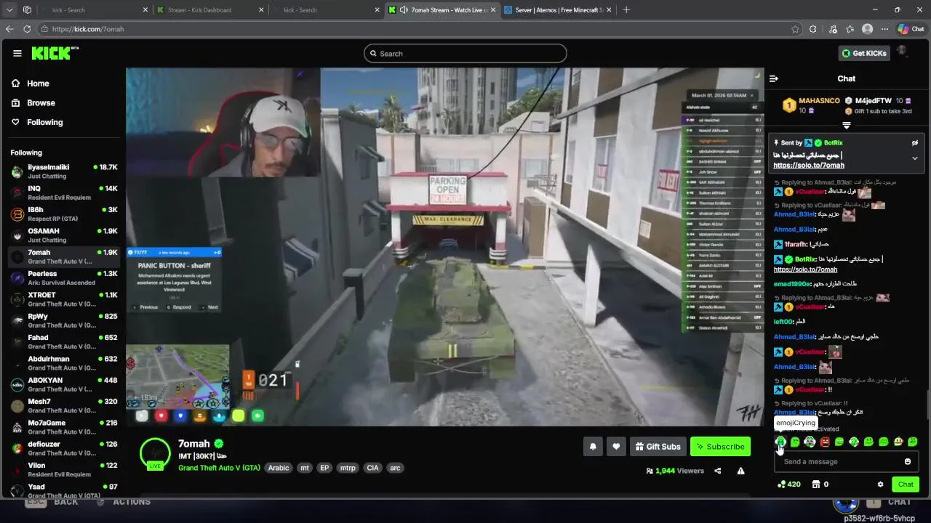Click the KICK logo

pos(55,53)
